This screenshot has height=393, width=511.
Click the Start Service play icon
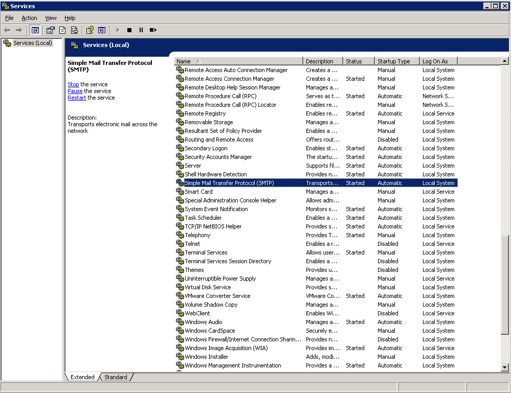pos(118,30)
